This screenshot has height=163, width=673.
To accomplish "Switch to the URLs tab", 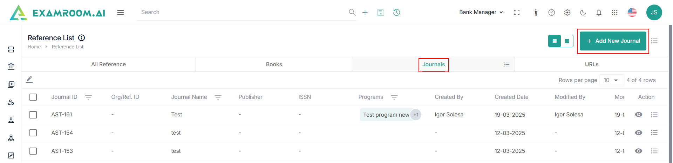I will 591,64.
